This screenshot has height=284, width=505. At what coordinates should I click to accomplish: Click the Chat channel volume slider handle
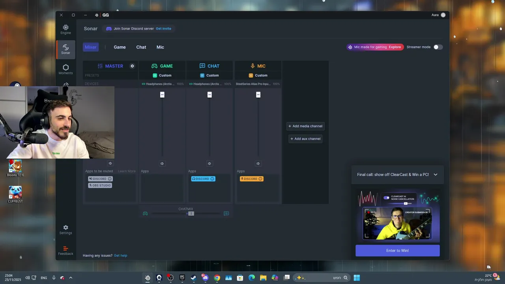point(209,95)
